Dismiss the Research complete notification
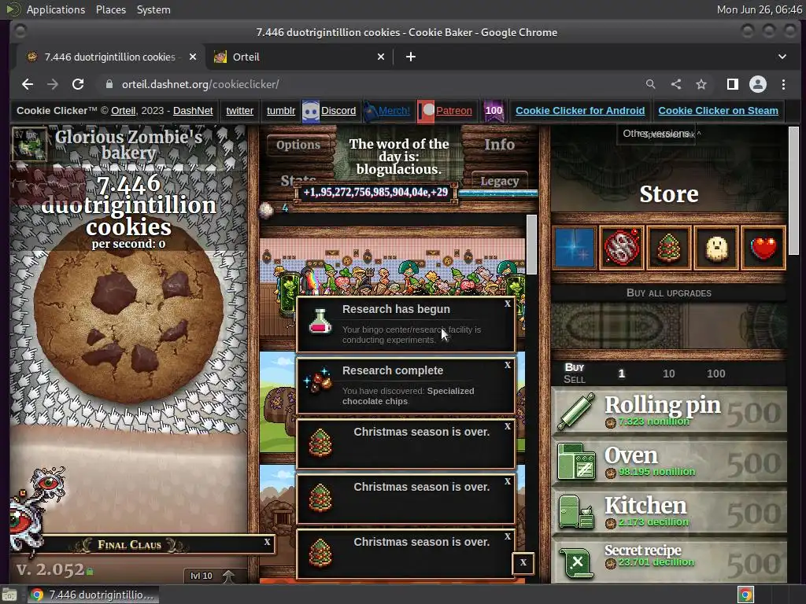806x604 pixels. tap(508, 365)
